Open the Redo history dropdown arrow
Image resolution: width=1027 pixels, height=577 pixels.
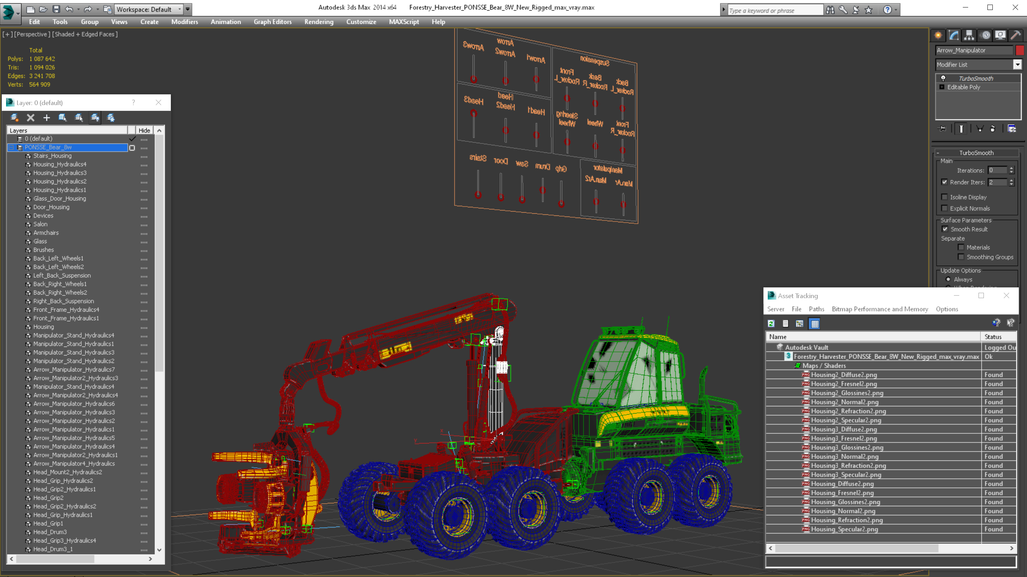click(98, 9)
